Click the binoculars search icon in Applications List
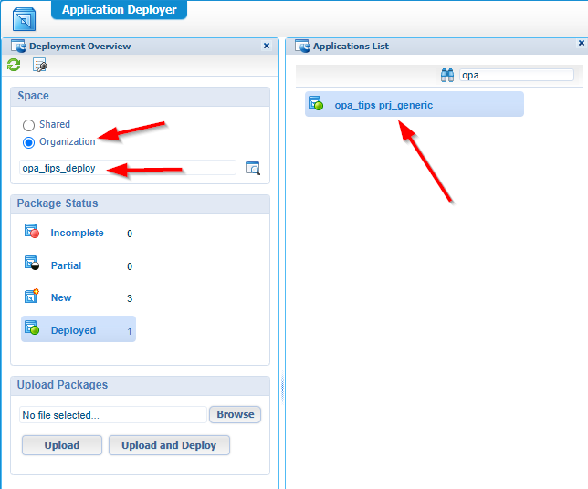This screenshot has height=489, width=588. pos(447,76)
